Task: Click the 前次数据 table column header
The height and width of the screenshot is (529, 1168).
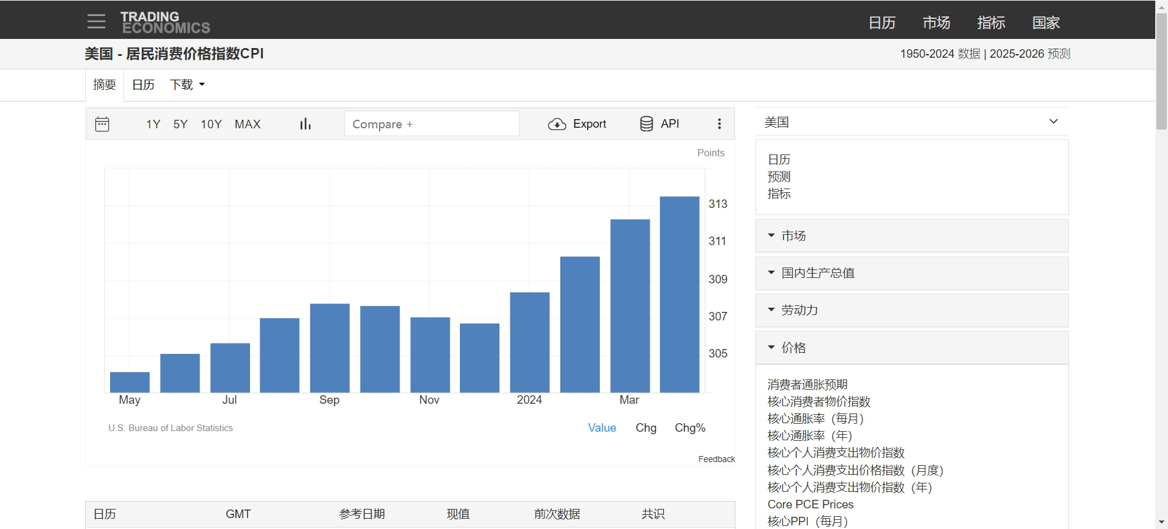Action: click(x=557, y=514)
